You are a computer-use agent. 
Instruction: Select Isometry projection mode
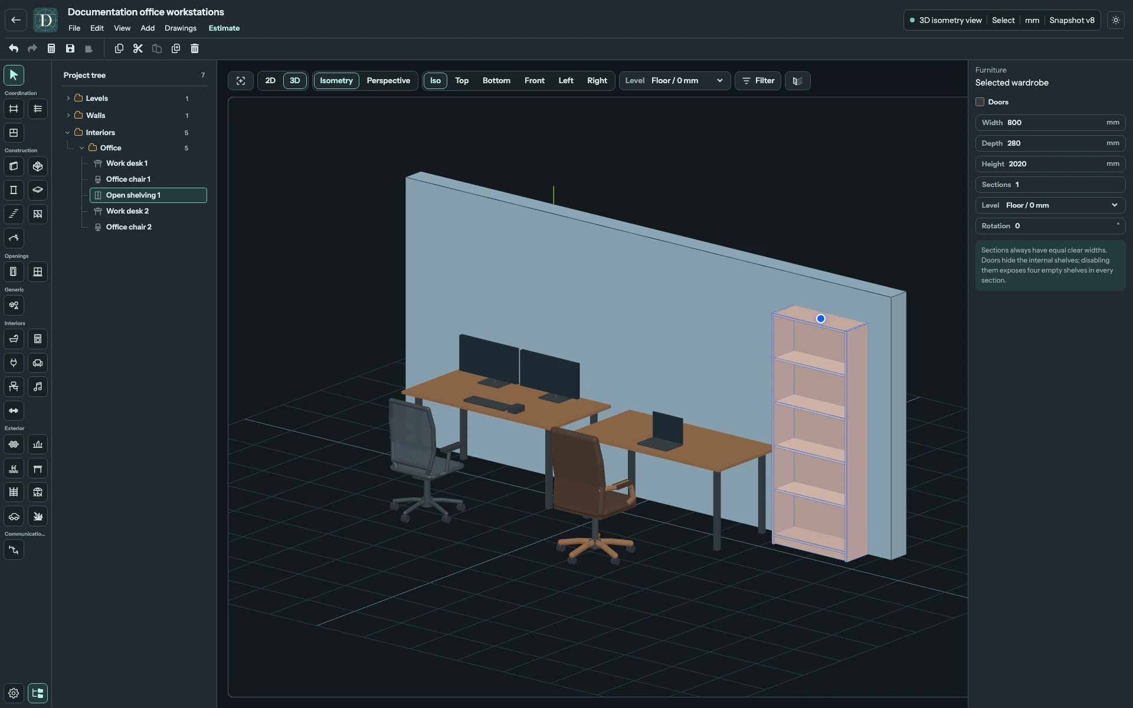pyautogui.click(x=336, y=81)
